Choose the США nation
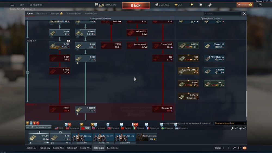The width and height of the screenshot is (272, 153). tap(59, 128)
